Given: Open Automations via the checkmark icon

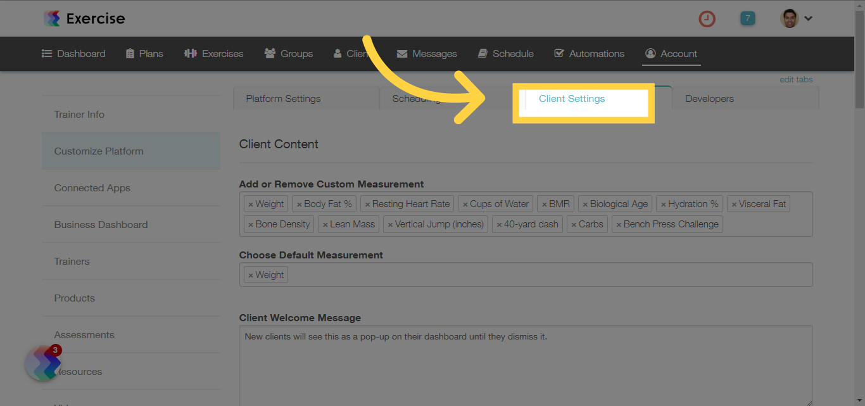Looking at the screenshot, I should click(559, 53).
